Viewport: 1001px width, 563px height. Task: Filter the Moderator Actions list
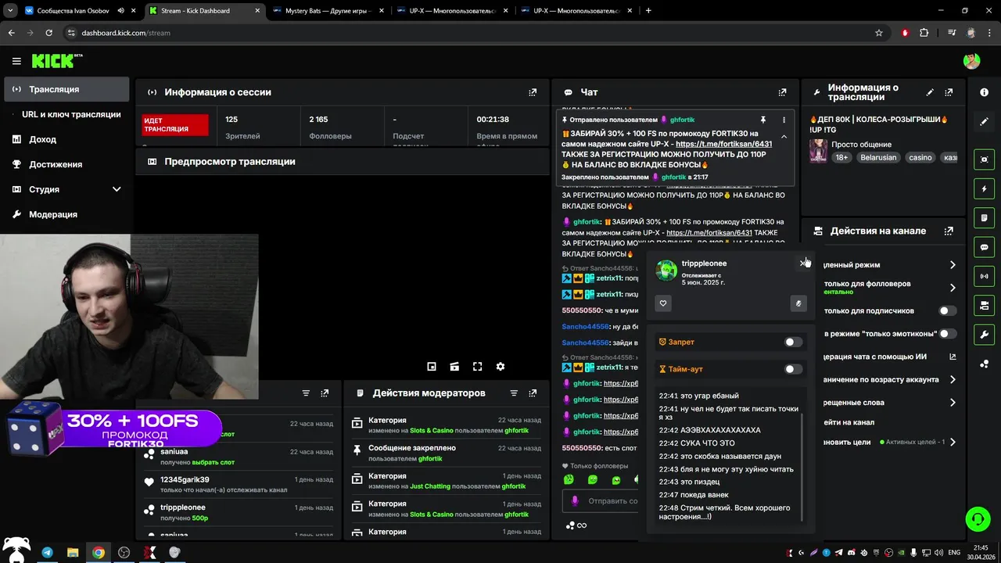coord(514,393)
